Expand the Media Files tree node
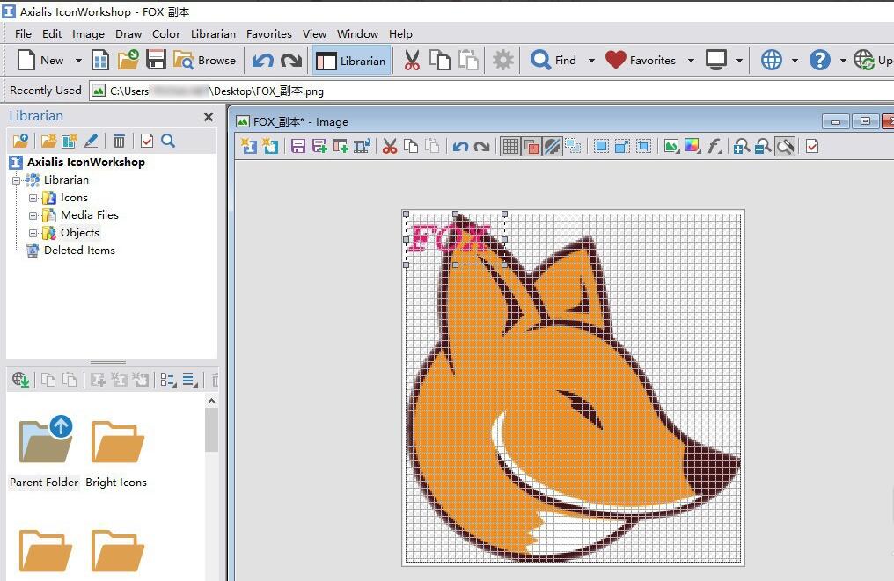The height and width of the screenshot is (581, 894). point(33,215)
